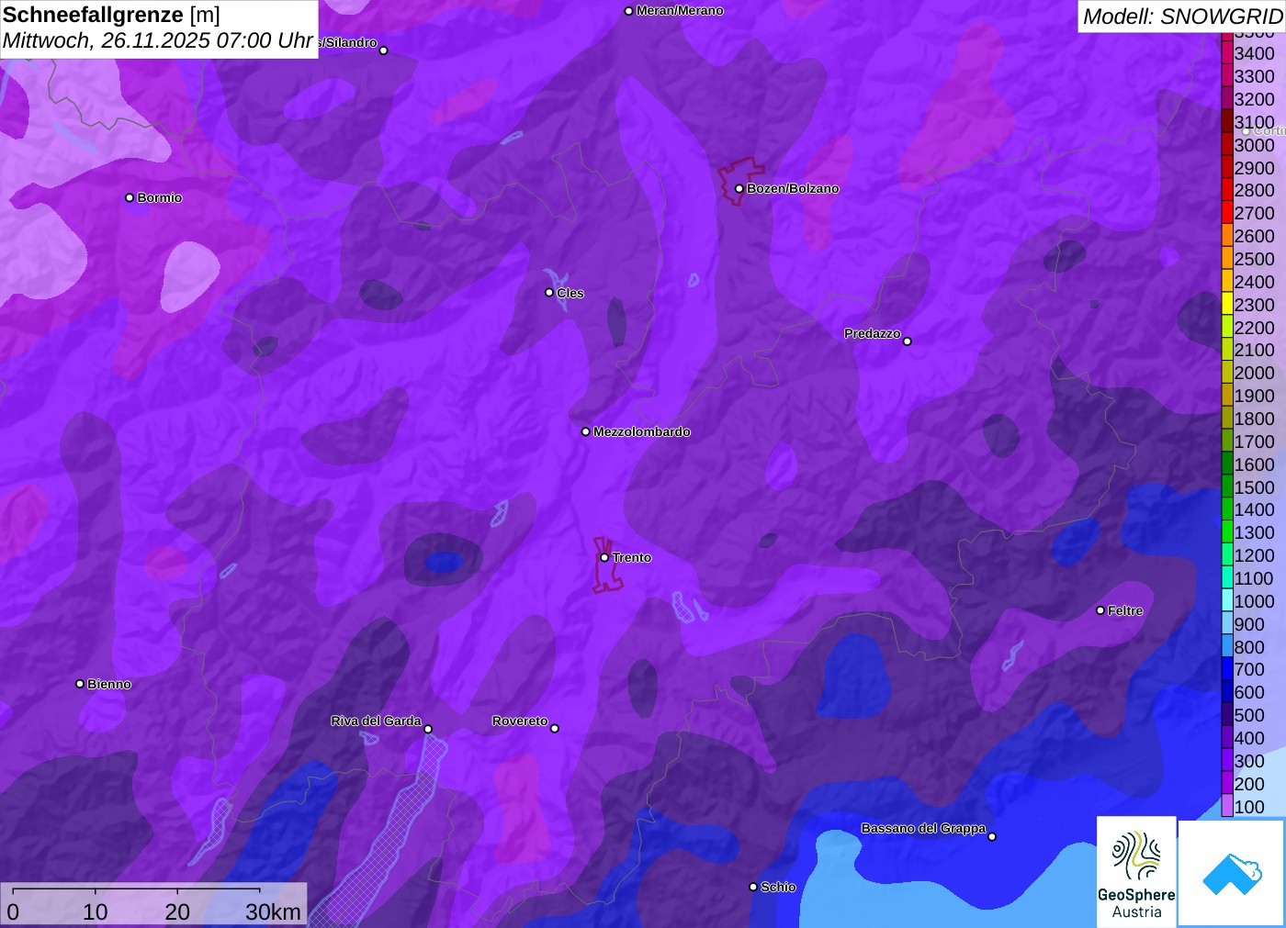This screenshot has width=1286, height=928.
Task: Click the blue mountain-and-cloud logo
Action: pos(1232,873)
